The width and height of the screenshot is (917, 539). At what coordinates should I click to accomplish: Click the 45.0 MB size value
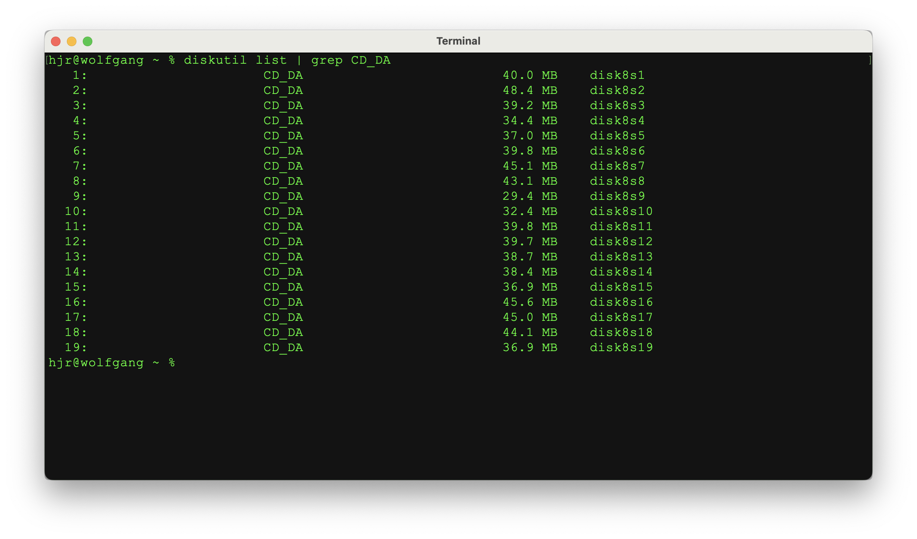pyautogui.click(x=530, y=317)
